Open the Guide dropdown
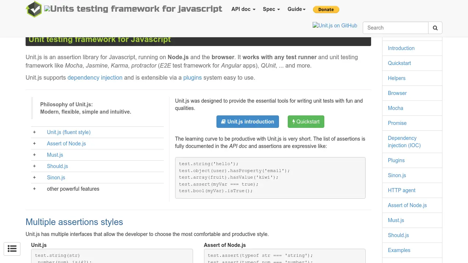This screenshot has height=263, width=468. click(x=296, y=9)
